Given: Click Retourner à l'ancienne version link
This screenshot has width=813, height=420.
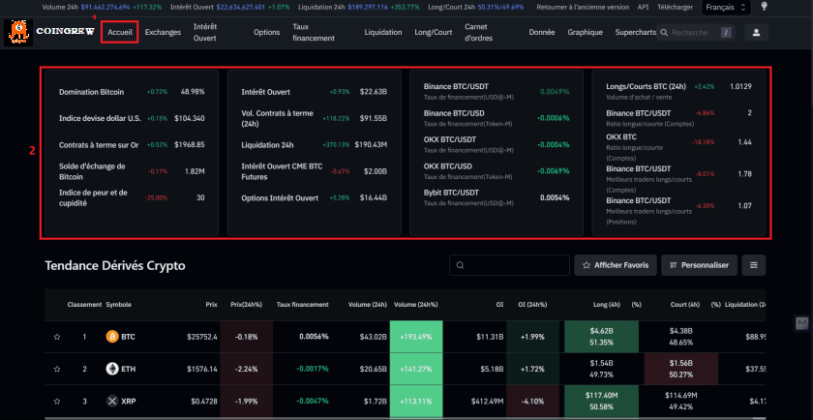Looking at the screenshot, I should [x=592, y=7].
